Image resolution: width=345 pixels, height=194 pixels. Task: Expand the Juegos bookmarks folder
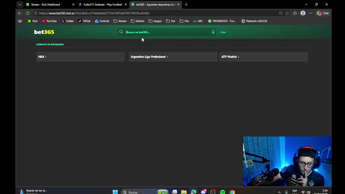coord(155,21)
